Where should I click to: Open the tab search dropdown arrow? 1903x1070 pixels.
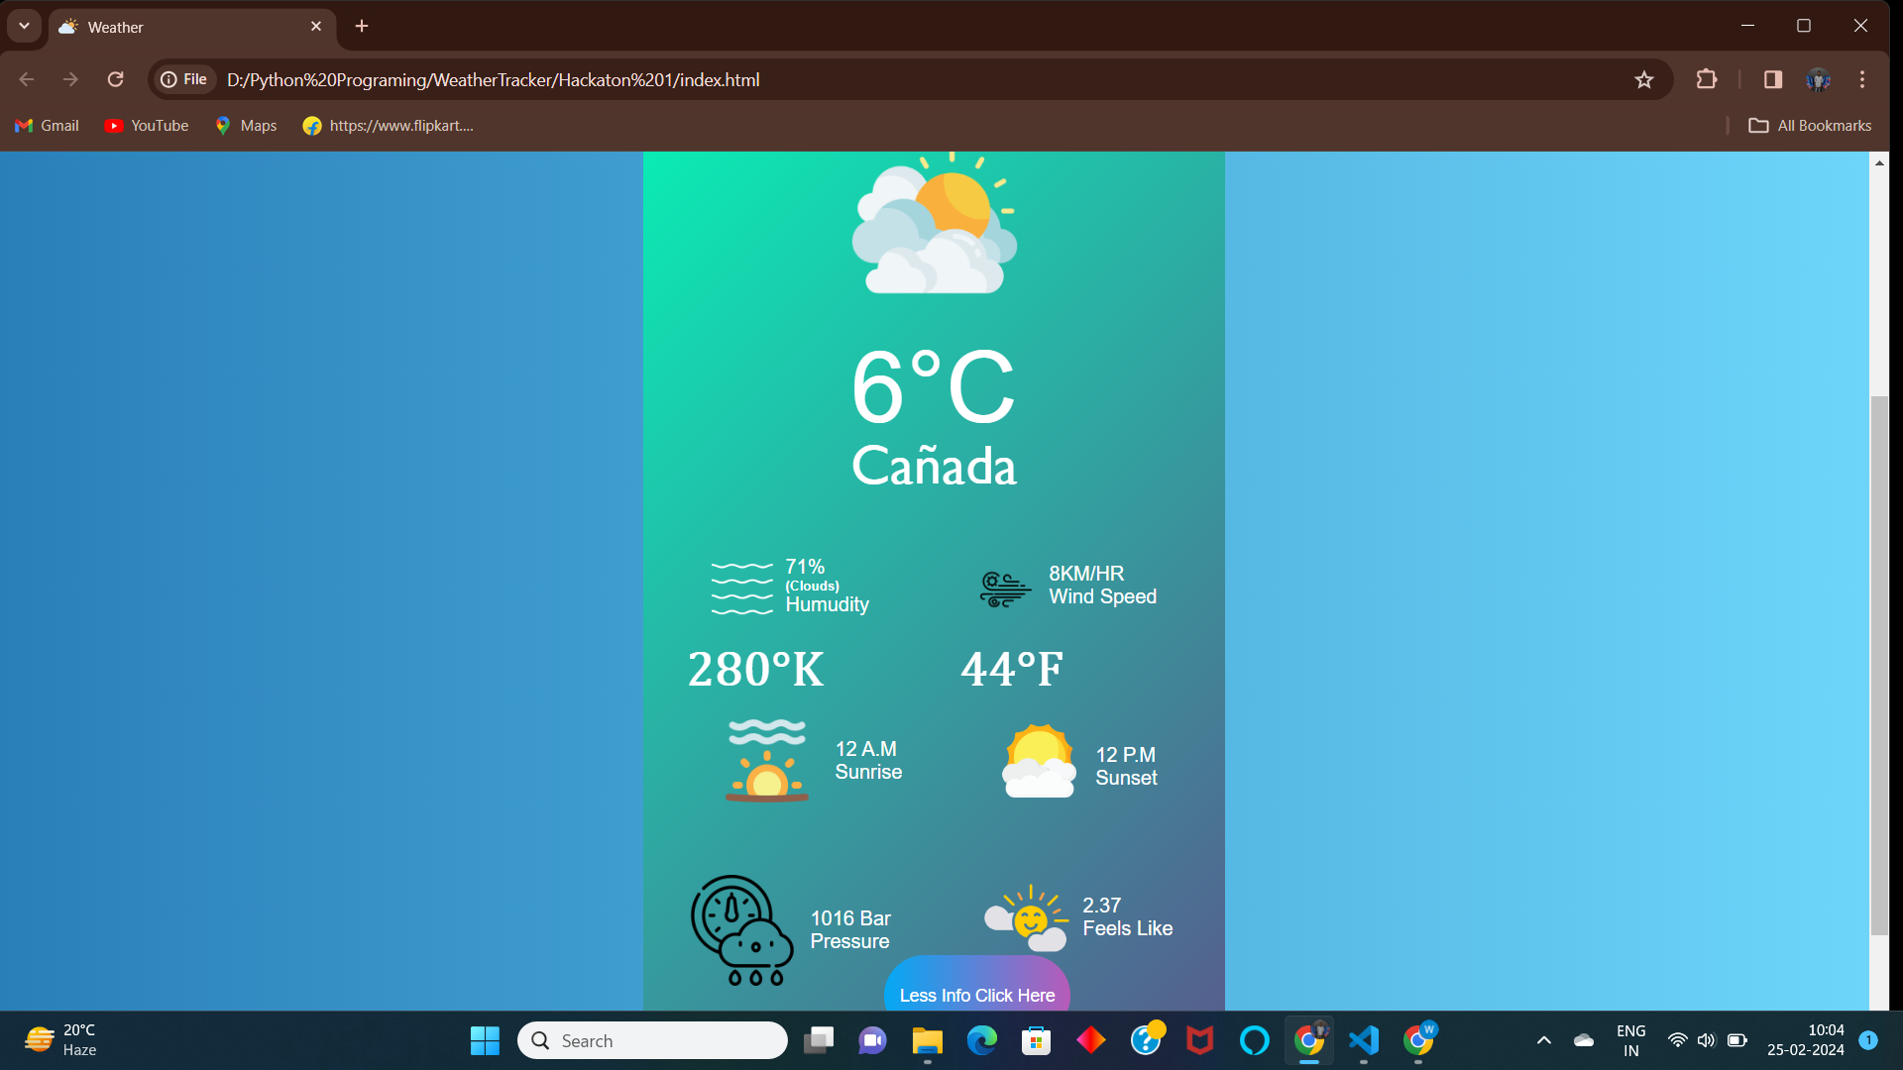coord(24,26)
